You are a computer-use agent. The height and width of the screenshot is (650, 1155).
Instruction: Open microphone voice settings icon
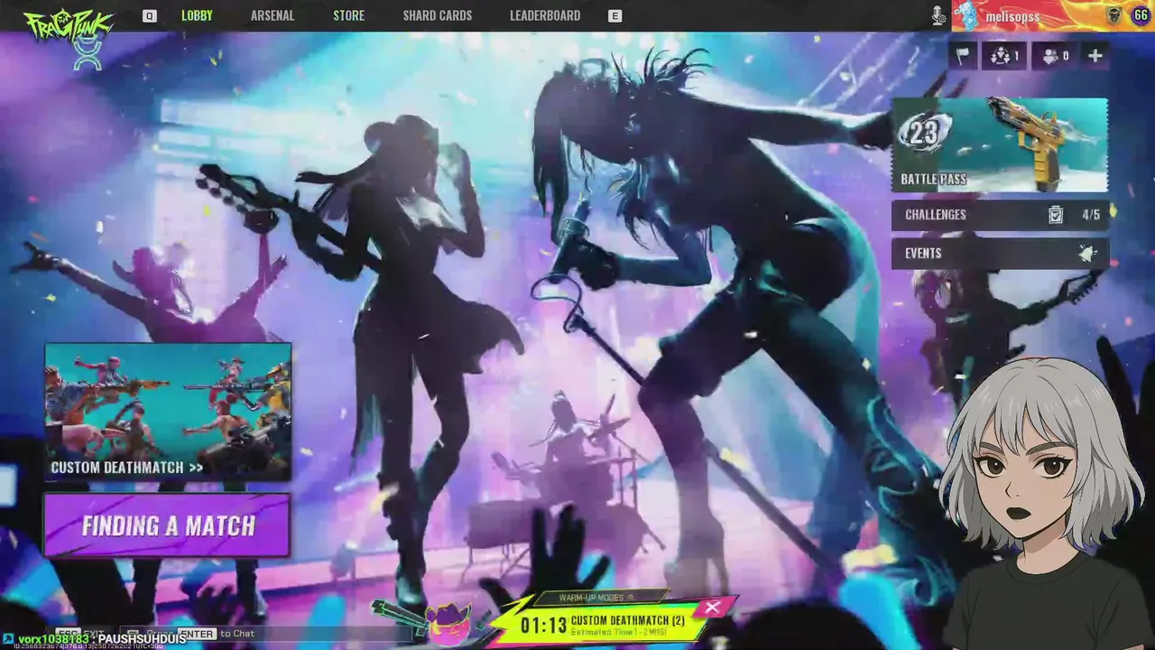coord(938,15)
